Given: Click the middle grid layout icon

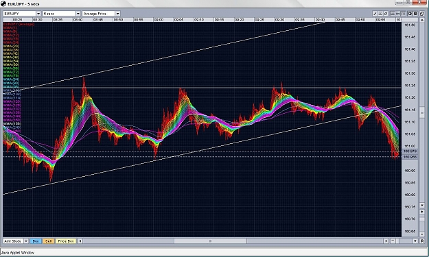Looking at the screenshot, I should click(398, 14).
